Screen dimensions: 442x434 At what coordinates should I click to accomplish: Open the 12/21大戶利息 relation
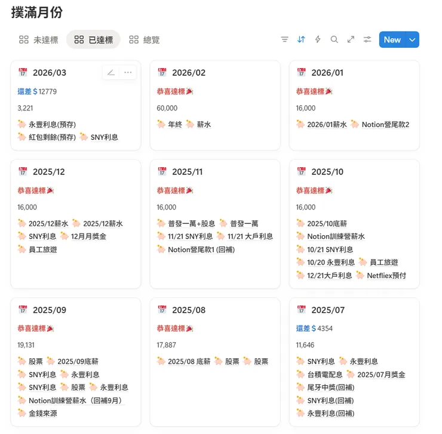pos(330,275)
